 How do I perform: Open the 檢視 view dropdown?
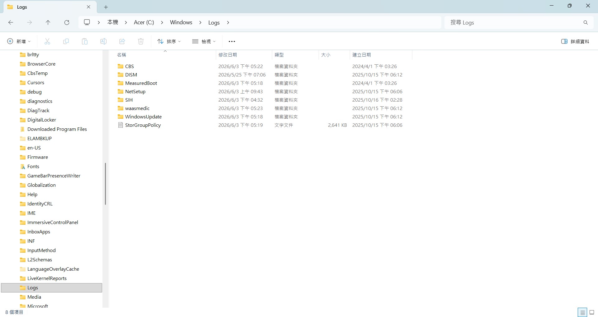[x=204, y=41]
